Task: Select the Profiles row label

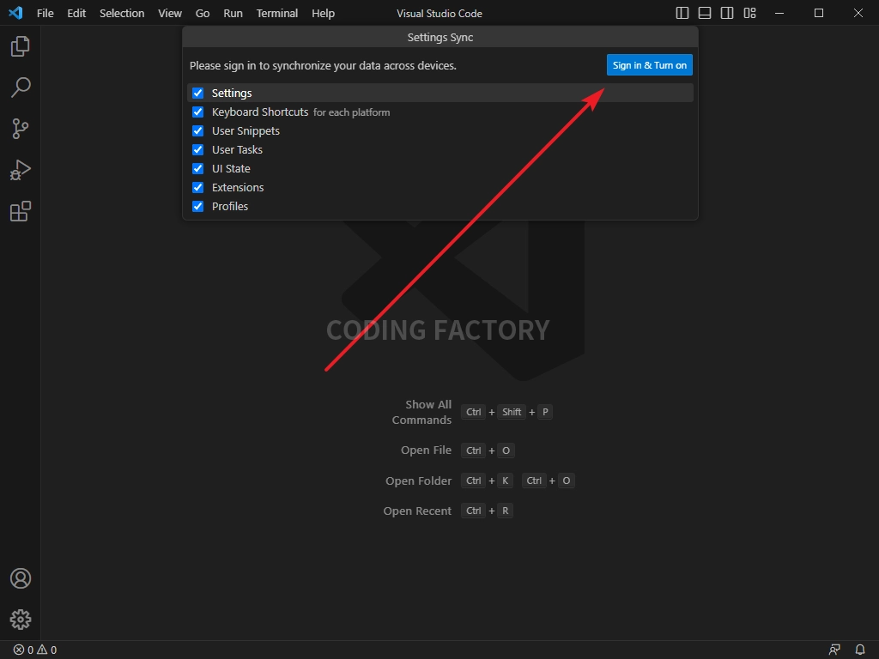Action: (230, 206)
